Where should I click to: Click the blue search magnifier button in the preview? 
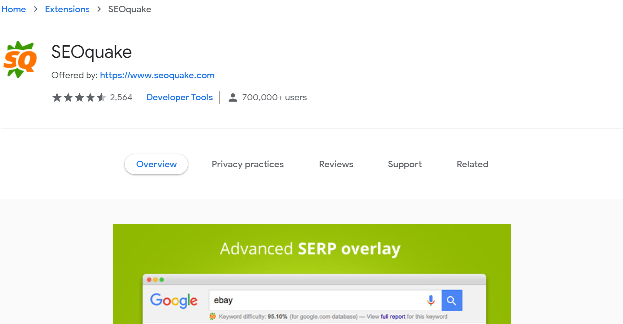tap(451, 300)
